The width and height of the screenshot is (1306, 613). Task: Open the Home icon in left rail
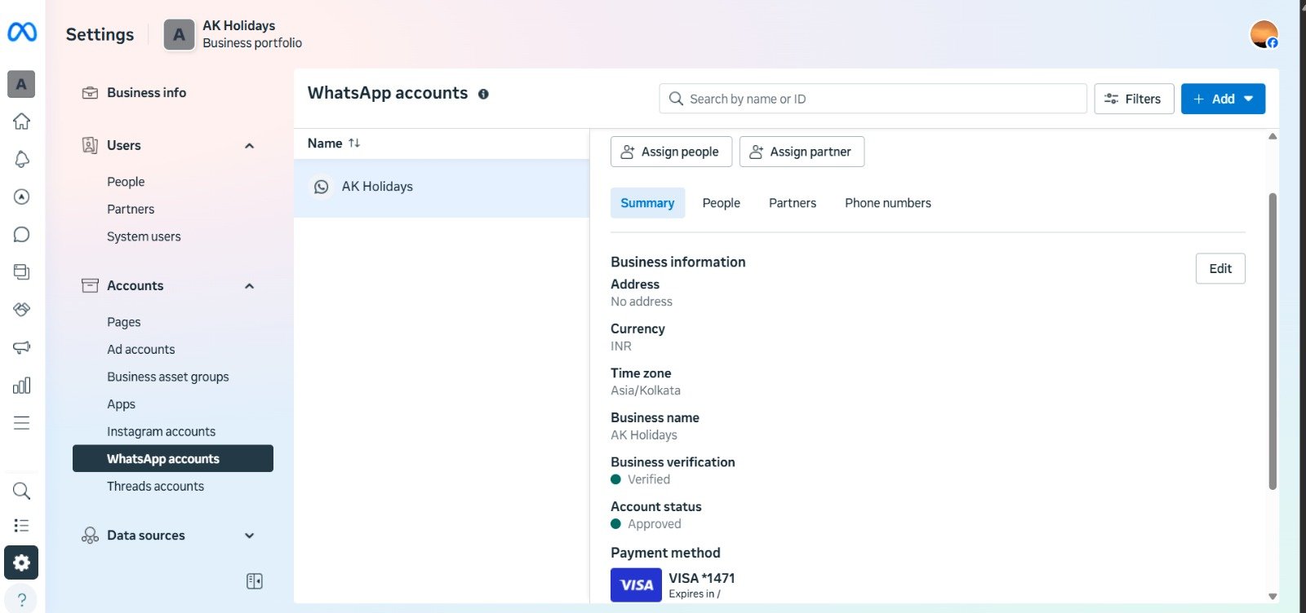click(x=22, y=121)
